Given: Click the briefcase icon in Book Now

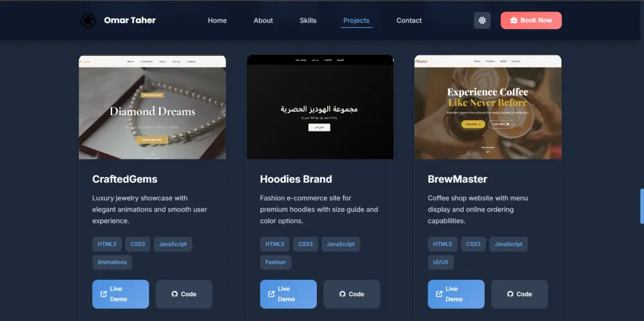Looking at the screenshot, I should click(x=513, y=20).
